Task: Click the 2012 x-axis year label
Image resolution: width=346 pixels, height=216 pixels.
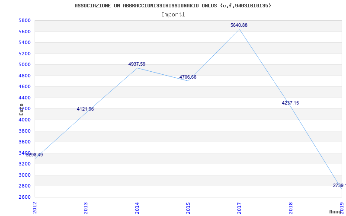Action: point(35,208)
